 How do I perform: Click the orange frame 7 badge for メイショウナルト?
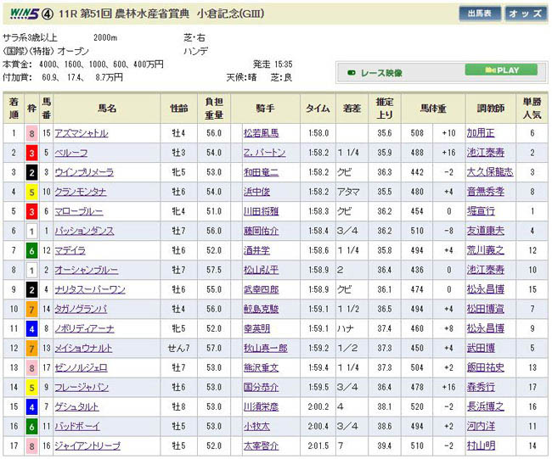[32, 348]
